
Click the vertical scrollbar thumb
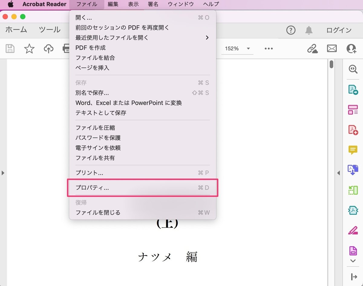[x=332, y=65]
